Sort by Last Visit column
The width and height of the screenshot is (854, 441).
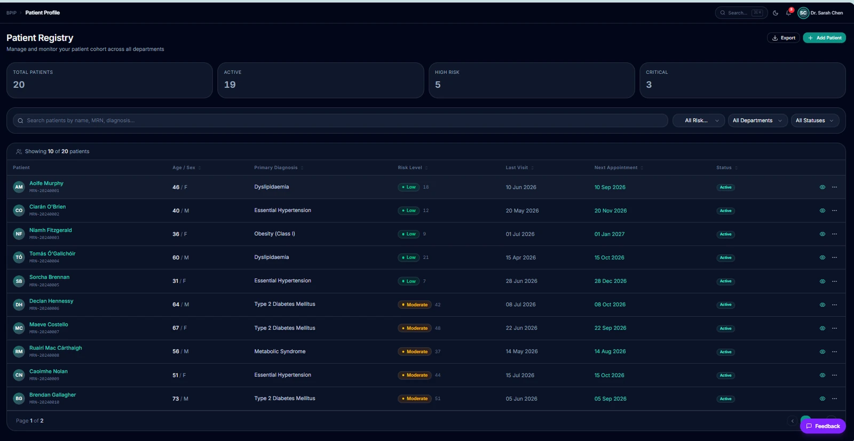pos(520,168)
